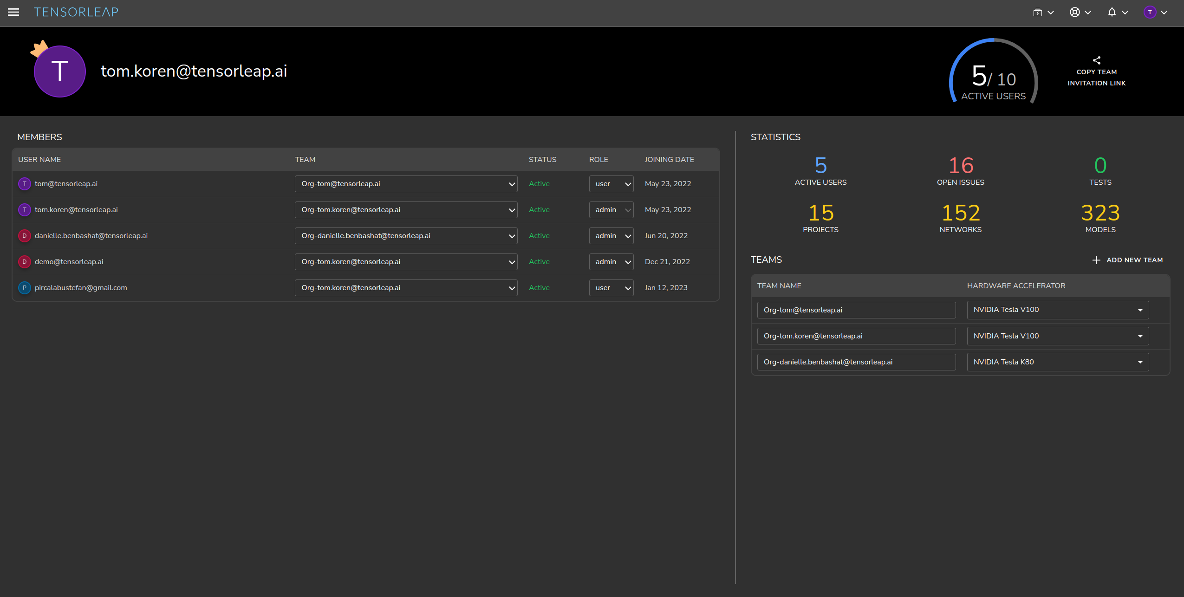Open notifications bell icon

pyautogui.click(x=1112, y=13)
